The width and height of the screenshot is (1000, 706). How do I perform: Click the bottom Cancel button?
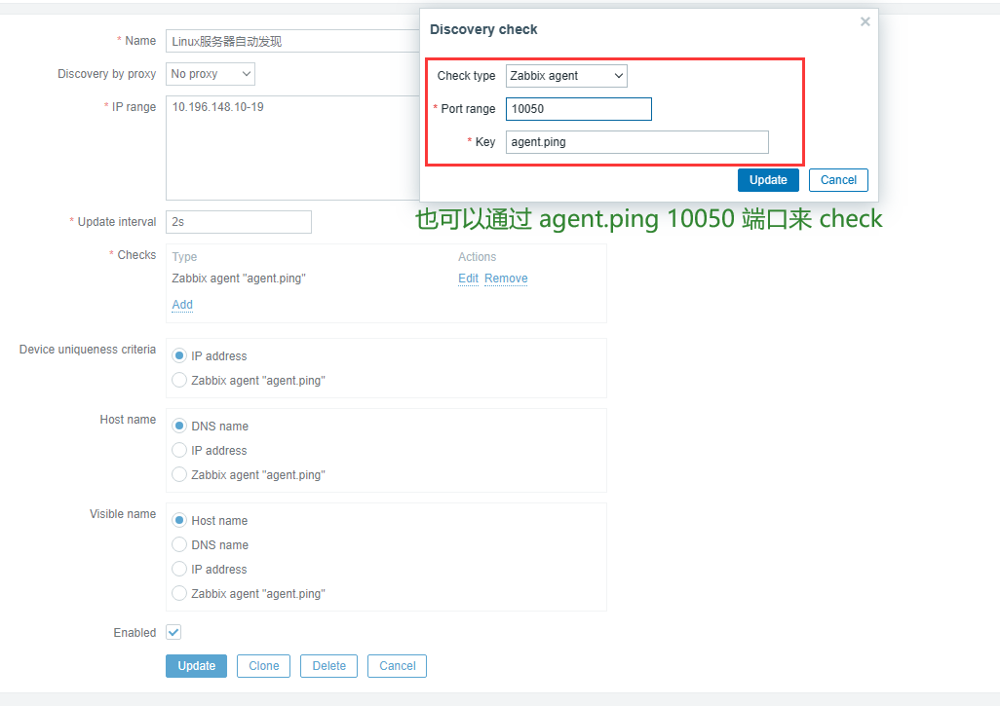(x=398, y=666)
